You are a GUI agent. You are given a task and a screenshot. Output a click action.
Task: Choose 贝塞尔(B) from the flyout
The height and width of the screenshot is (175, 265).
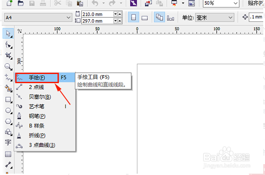pyautogui.click(x=45, y=97)
